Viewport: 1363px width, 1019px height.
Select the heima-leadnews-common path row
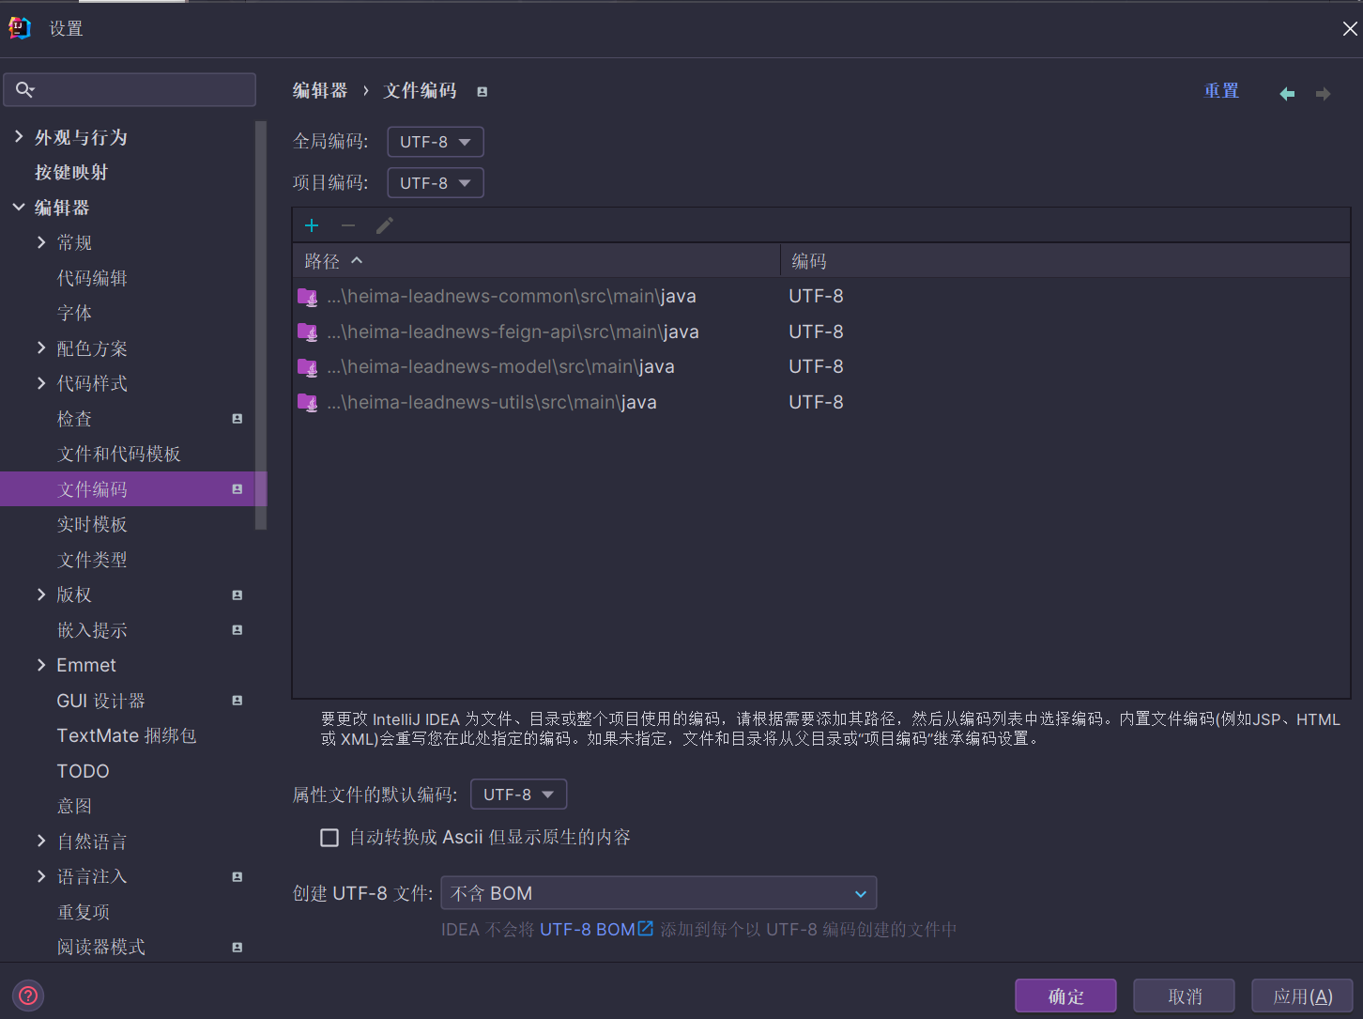coord(821,297)
